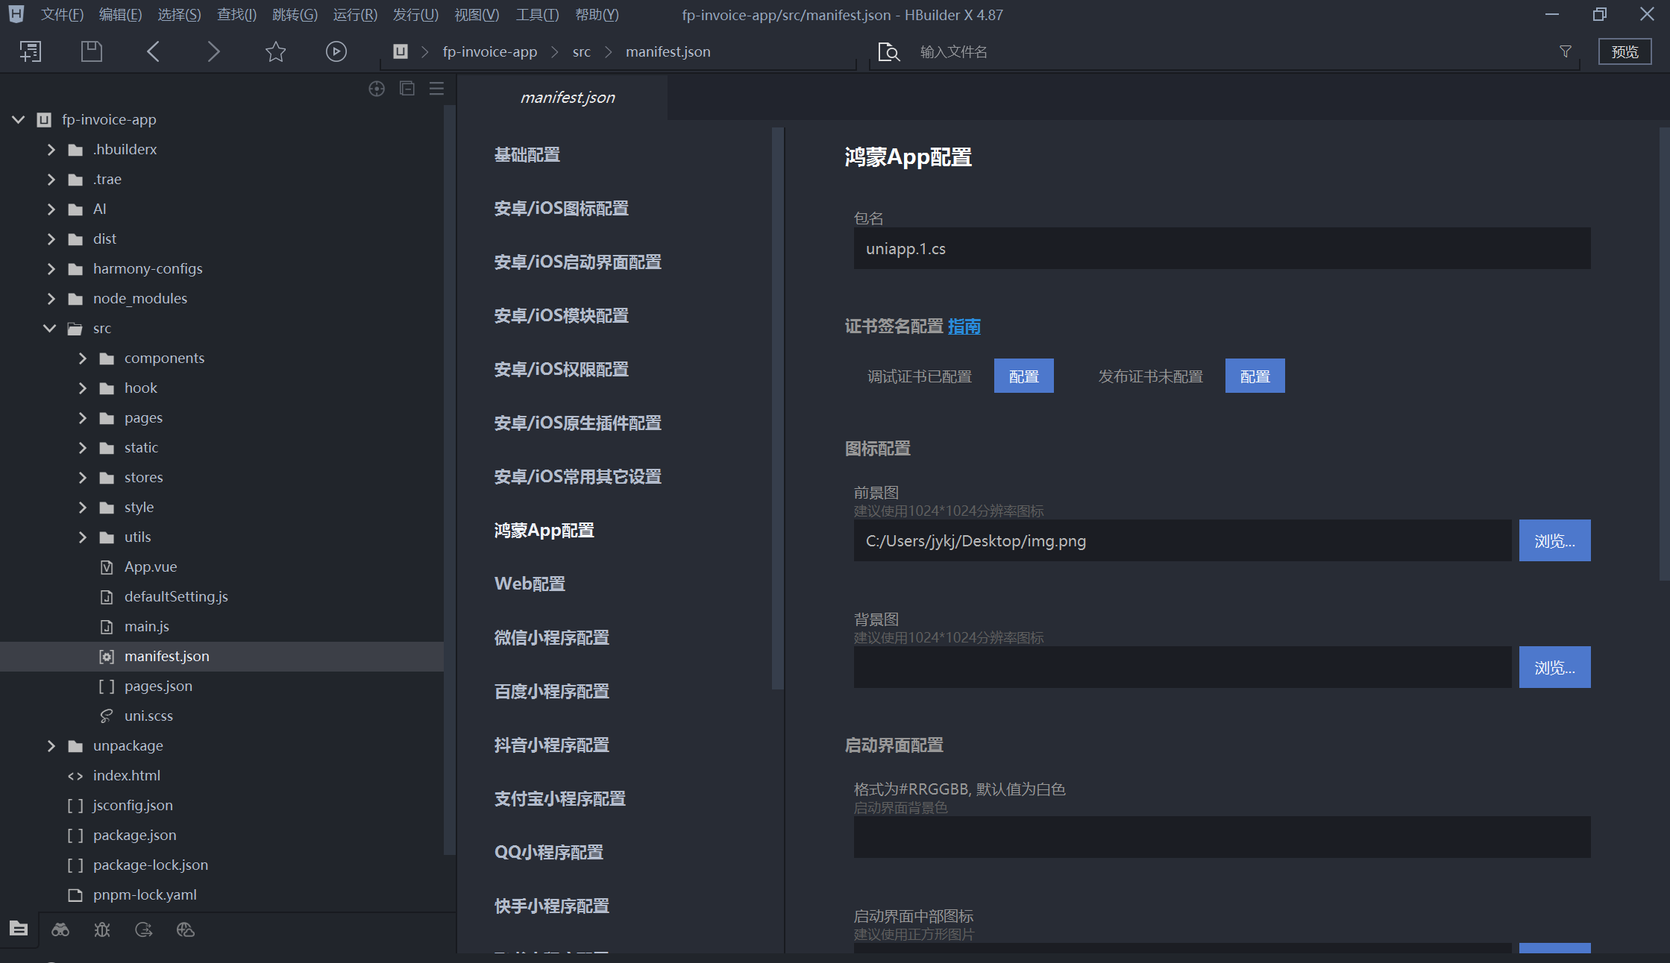Image resolution: width=1670 pixels, height=963 pixels.
Task: Open pages.json file
Action: (158, 686)
